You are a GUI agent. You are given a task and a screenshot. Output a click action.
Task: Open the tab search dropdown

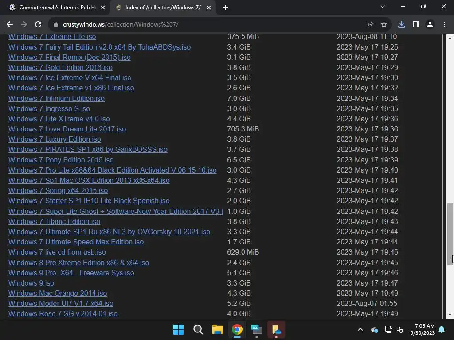click(x=383, y=6)
